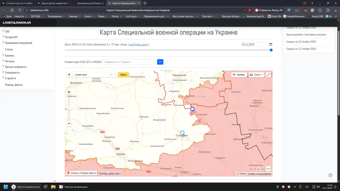Open the calendar picker in date field
The image size is (340, 191).
(271, 44)
